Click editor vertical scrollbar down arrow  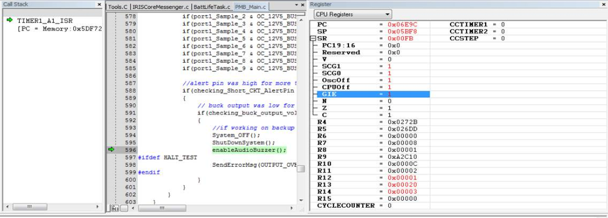(x=301, y=200)
